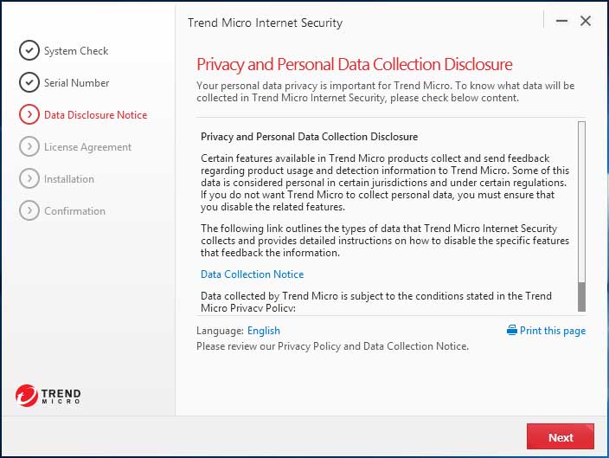Image resolution: width=609 pixels, height=458 pixels.
Task: Select the License Agreement step label
Action: tap(87, 147)
